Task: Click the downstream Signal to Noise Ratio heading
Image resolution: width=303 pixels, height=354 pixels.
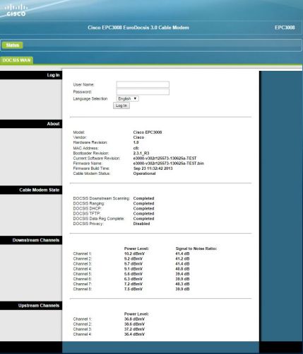Action: [196, 249]
